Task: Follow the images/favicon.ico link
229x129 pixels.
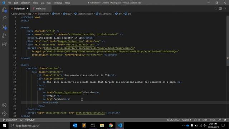Action: coord(70,41)
